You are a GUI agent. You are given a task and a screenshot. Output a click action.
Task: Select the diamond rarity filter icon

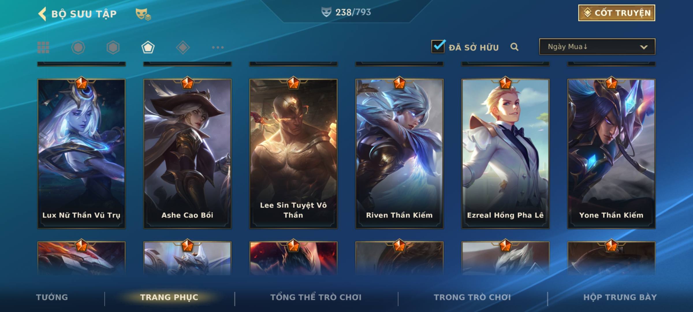point(183,47)
